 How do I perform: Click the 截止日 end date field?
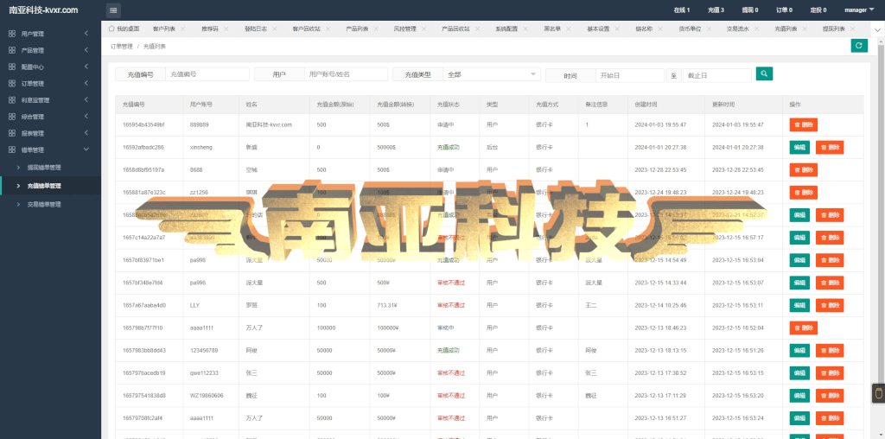(716, 75)
